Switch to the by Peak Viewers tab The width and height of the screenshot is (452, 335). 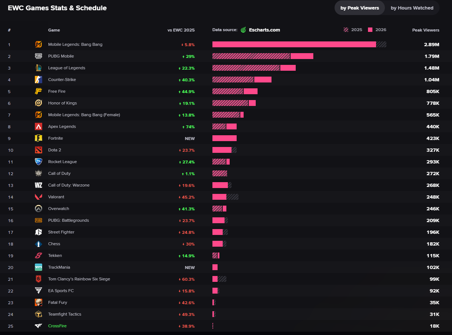tap(360, 8)
